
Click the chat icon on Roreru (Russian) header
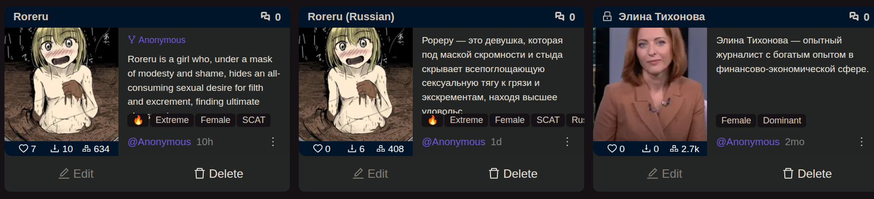(x=560, y=16)
